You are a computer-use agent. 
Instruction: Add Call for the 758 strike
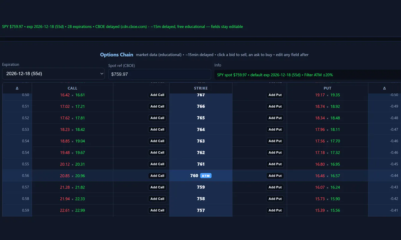[x=157, y=199]
